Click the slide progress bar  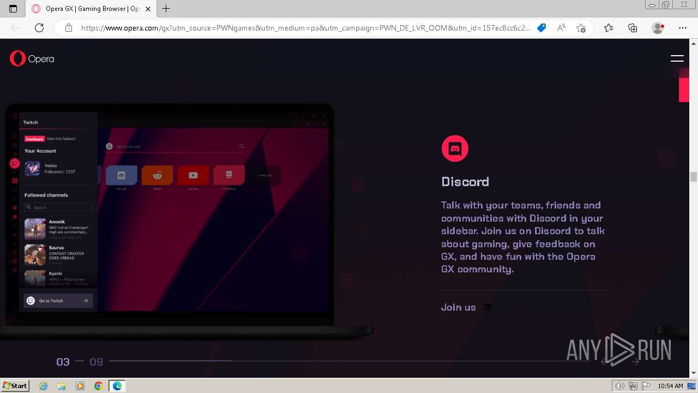349,361
